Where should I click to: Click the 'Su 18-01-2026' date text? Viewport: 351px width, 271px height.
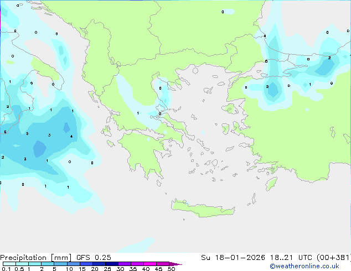(x=233, y=258)
